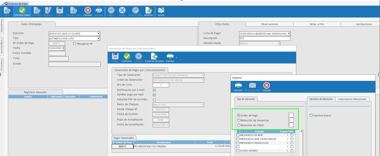Viewport: 380px width, 156px height.
Task: Open the Tipo dropdown list
Action: point(98,39)
